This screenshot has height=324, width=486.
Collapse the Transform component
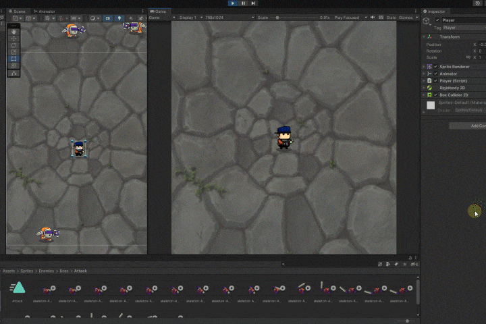coord(424,37)
